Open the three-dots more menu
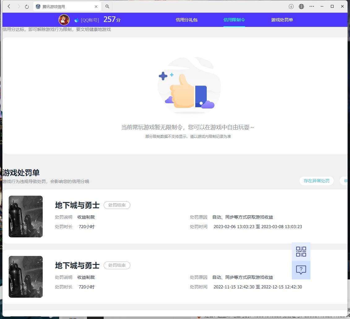Viewport: 350px width, 319px height. coord(312,6)
